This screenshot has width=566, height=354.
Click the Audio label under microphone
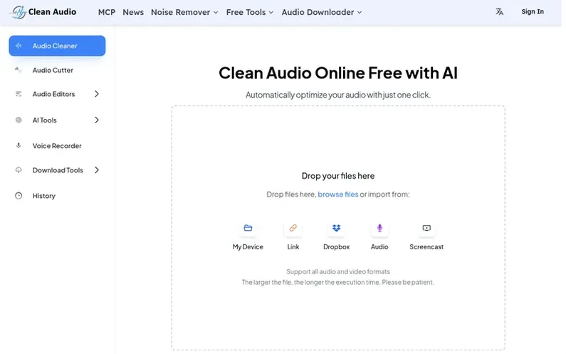pos(379,246)
